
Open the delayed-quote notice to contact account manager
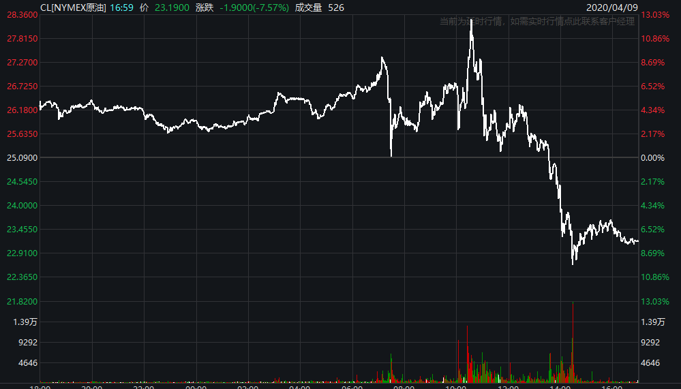(537, 21)
